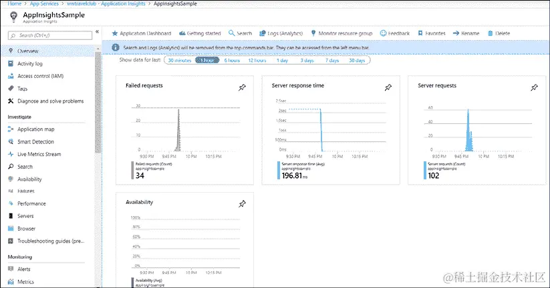The image size is (550, 288).
Task: Open the Metrics menu item
Action: click(47, 281)
